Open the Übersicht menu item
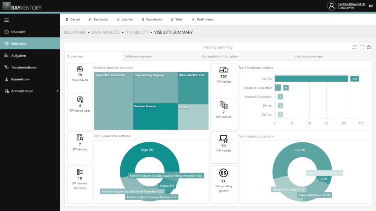376x211 pixels. point(30,32)
